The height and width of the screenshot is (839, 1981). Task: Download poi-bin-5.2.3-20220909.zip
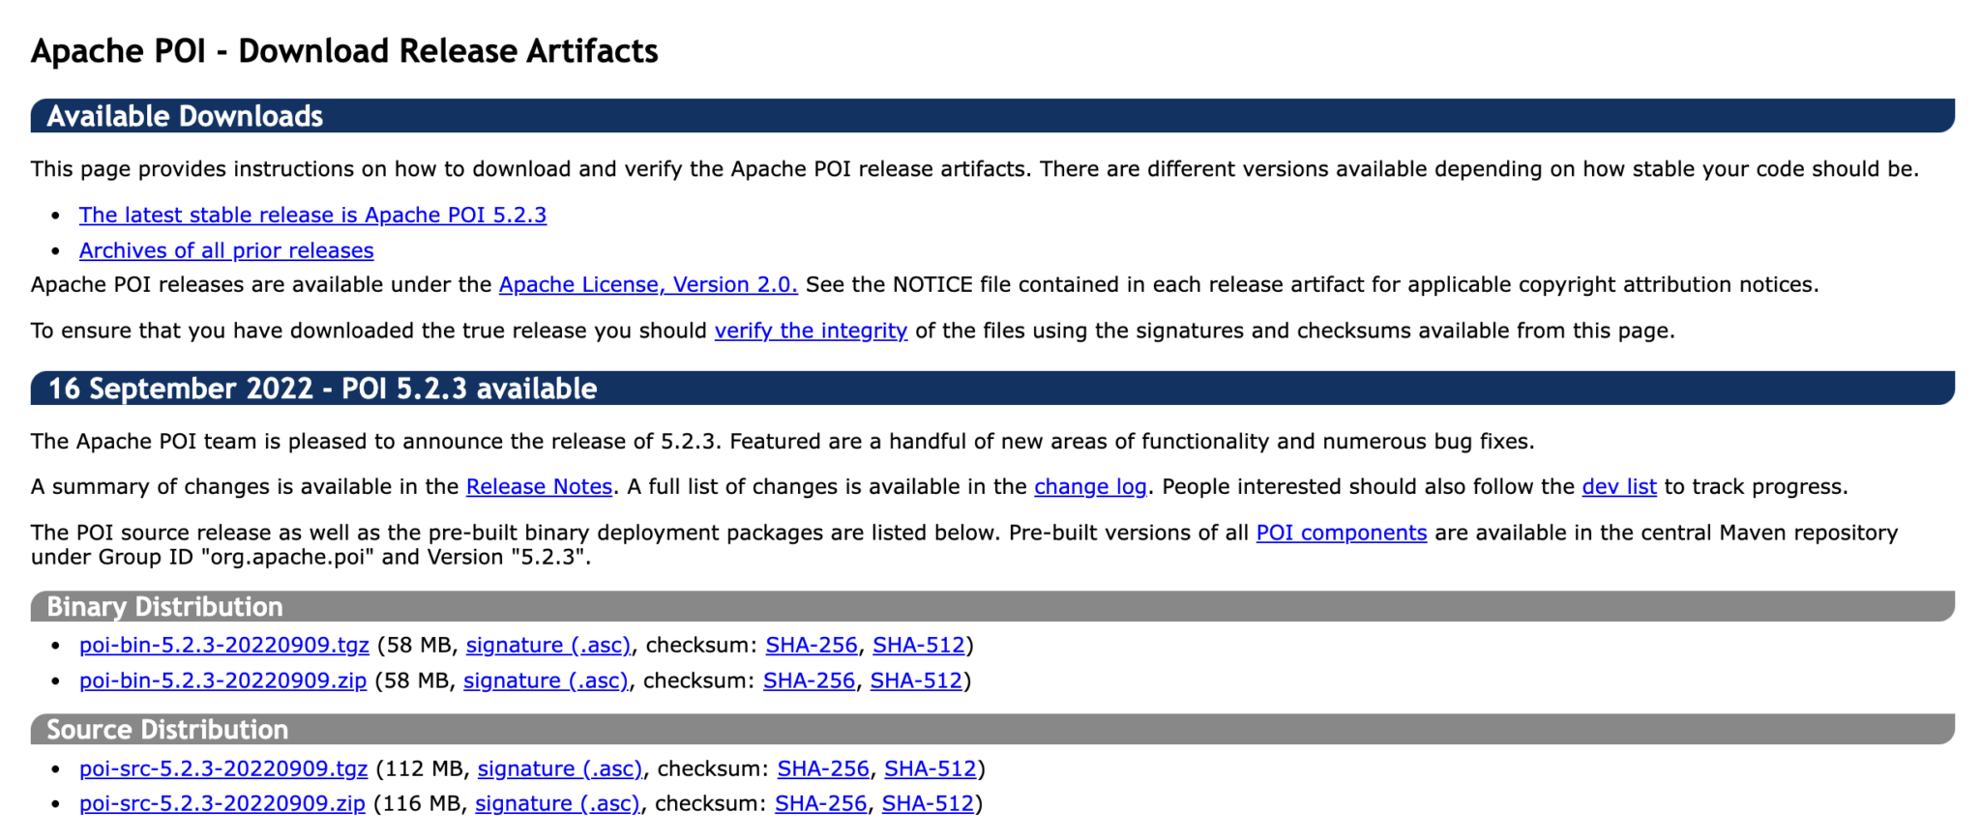click(222, 680)
